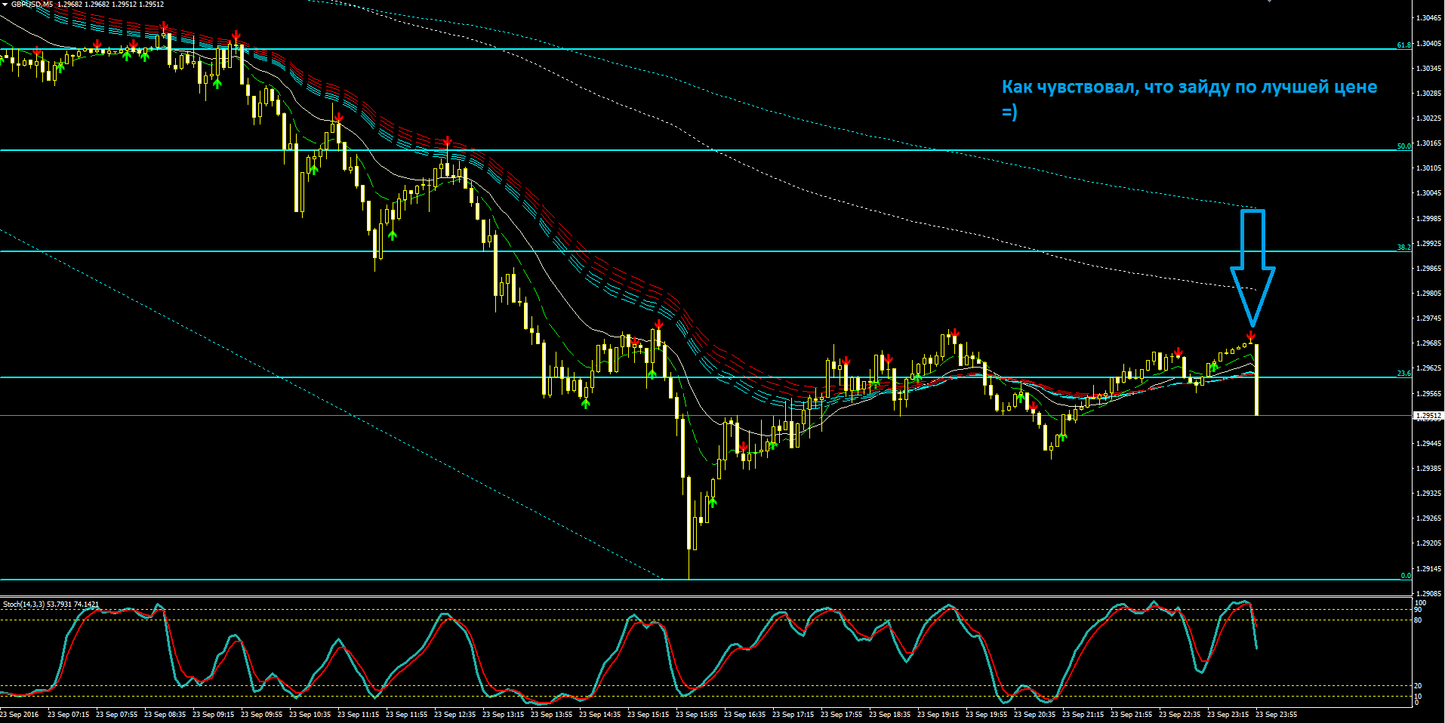Click the 1.29205 price scale value
The image size is (1445, 723).
coord(1428,543)
